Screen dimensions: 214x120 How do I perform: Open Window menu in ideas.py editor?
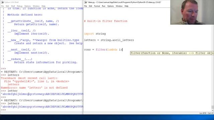tap(119, 6)
